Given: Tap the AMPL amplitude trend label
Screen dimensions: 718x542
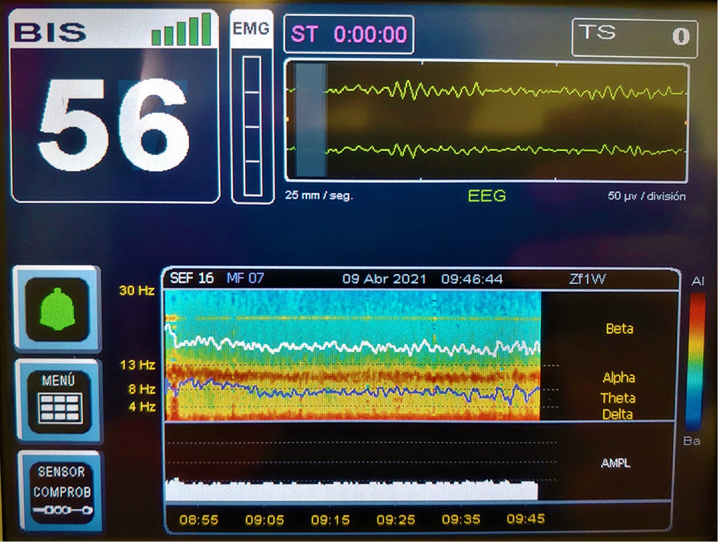Looking at the screenshot, I should pos(615,463).
